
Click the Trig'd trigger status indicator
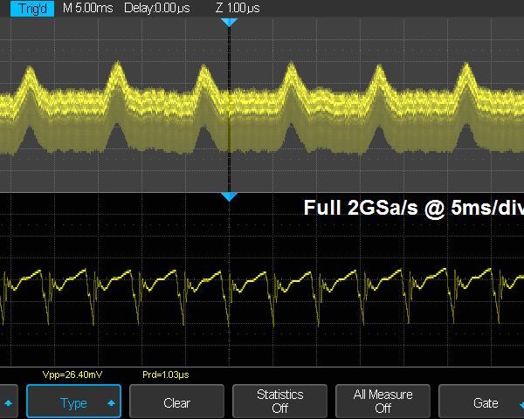coord(28,7)
